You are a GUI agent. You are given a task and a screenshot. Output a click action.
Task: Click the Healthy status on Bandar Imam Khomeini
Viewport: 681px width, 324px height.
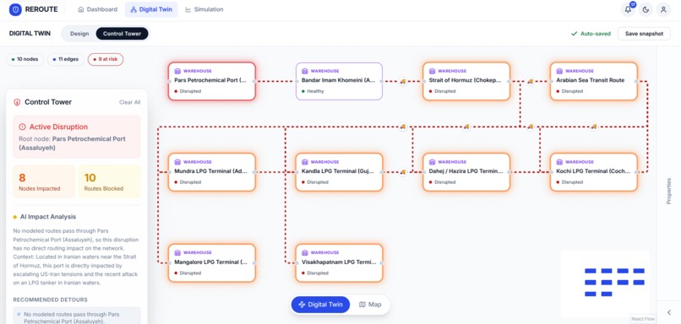point(313,91)
